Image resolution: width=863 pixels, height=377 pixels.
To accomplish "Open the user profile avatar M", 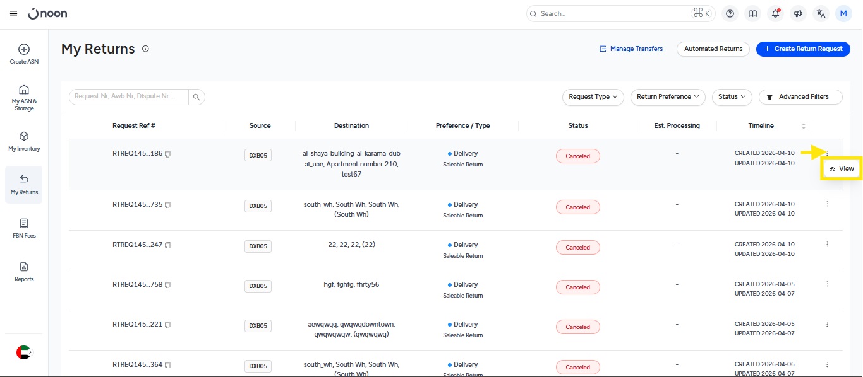I will pyautogui.click(x=843, y=13).
